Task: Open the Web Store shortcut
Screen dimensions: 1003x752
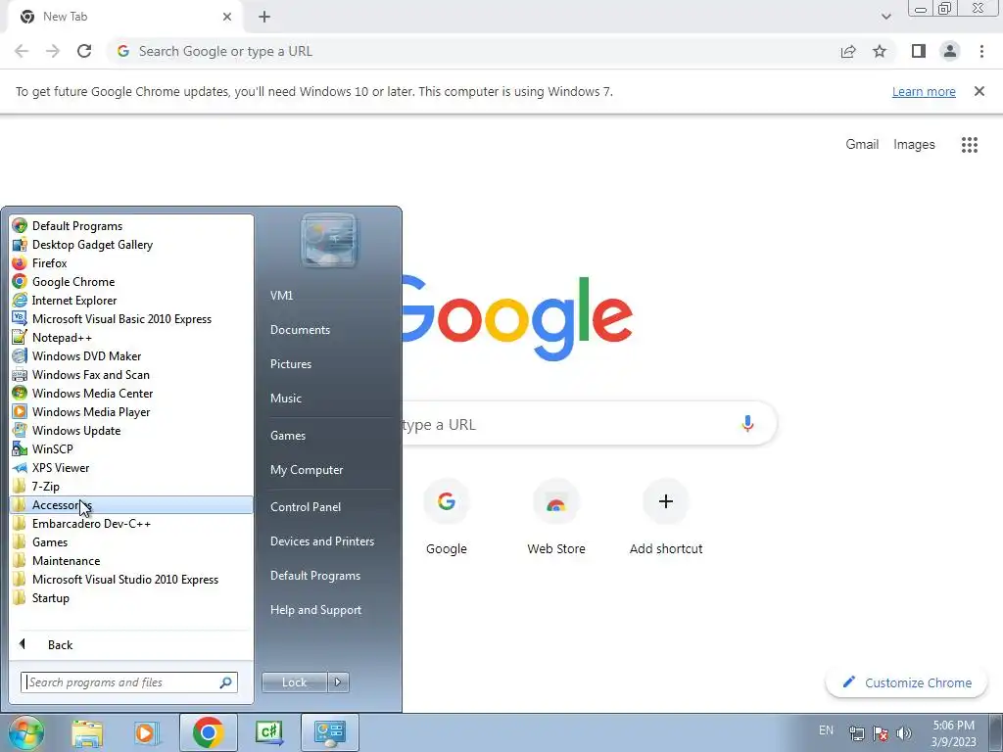Action: coord(556,518)
